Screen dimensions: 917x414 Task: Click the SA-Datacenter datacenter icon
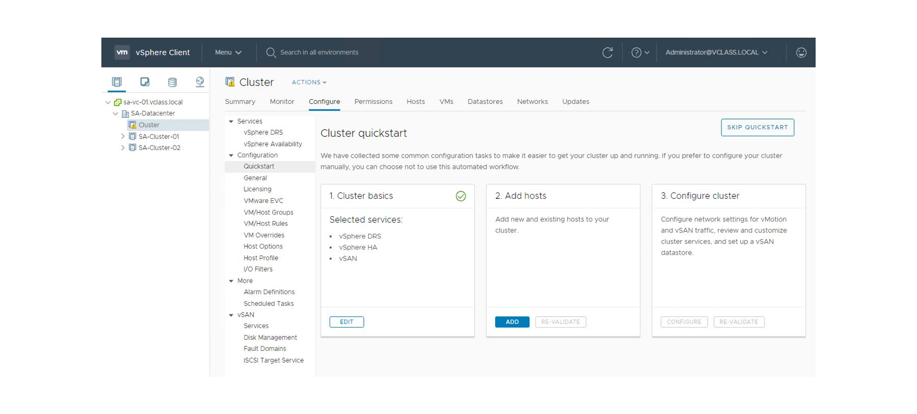point(125,113)
